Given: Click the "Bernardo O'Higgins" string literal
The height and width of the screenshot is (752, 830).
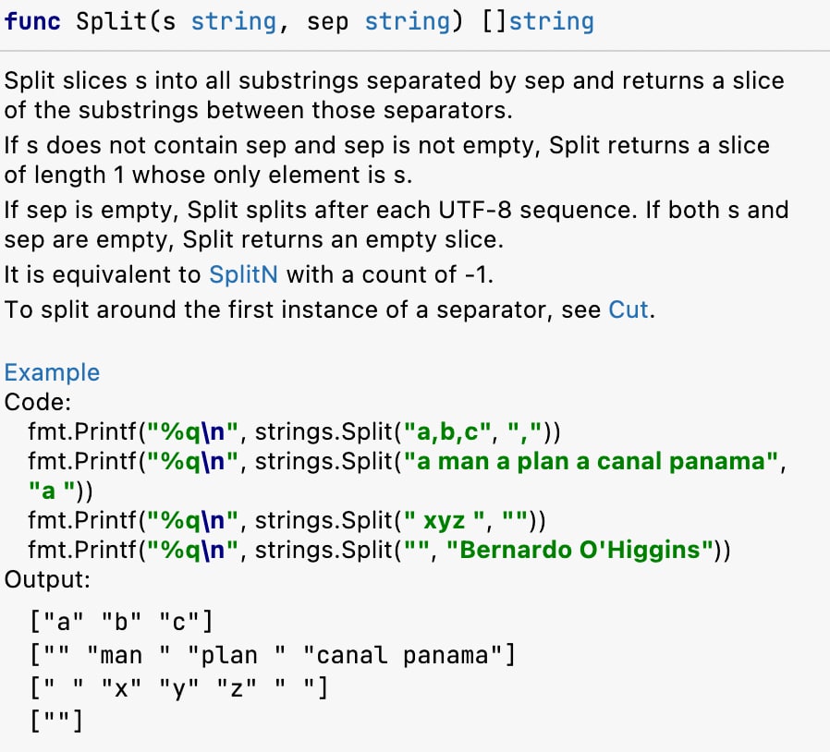Looking at the screenshot, I should [x=580, y=550].
